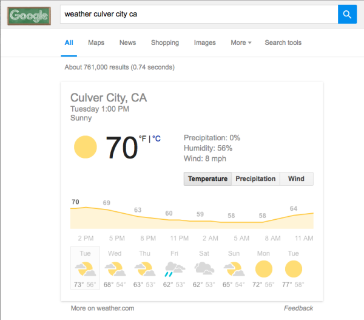The width and height of the screenshot is (364, 320).
Task: Expand the More search categories dropdown
Action: click(x=241, y=43)
